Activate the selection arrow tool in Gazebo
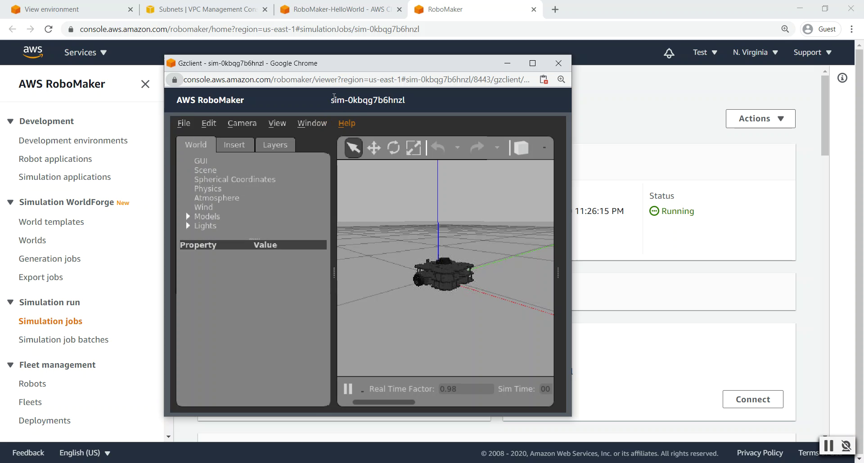 (x=354, y=148)
